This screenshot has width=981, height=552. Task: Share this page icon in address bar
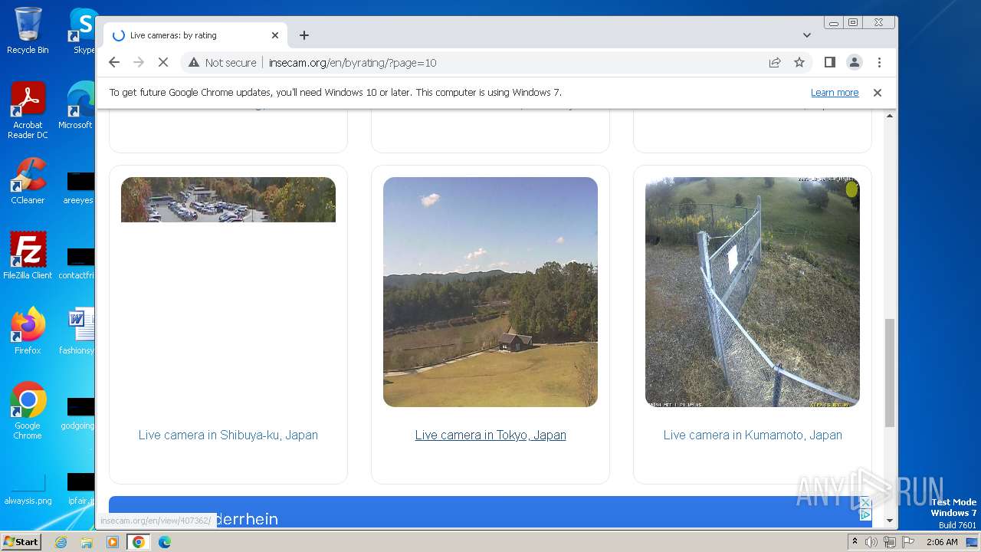775,63
